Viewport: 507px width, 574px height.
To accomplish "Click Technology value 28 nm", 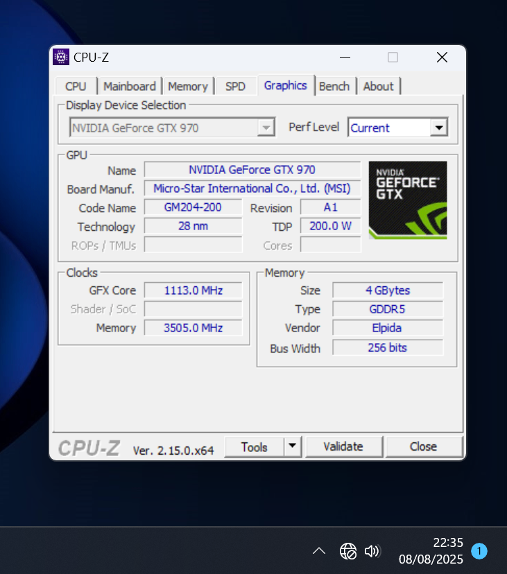I will (193, 226).
